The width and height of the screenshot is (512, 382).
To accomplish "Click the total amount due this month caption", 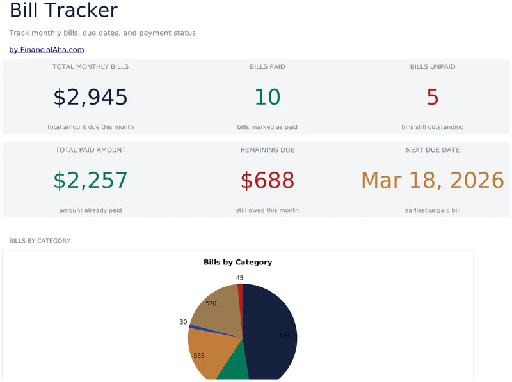I will tap(90, 126).
